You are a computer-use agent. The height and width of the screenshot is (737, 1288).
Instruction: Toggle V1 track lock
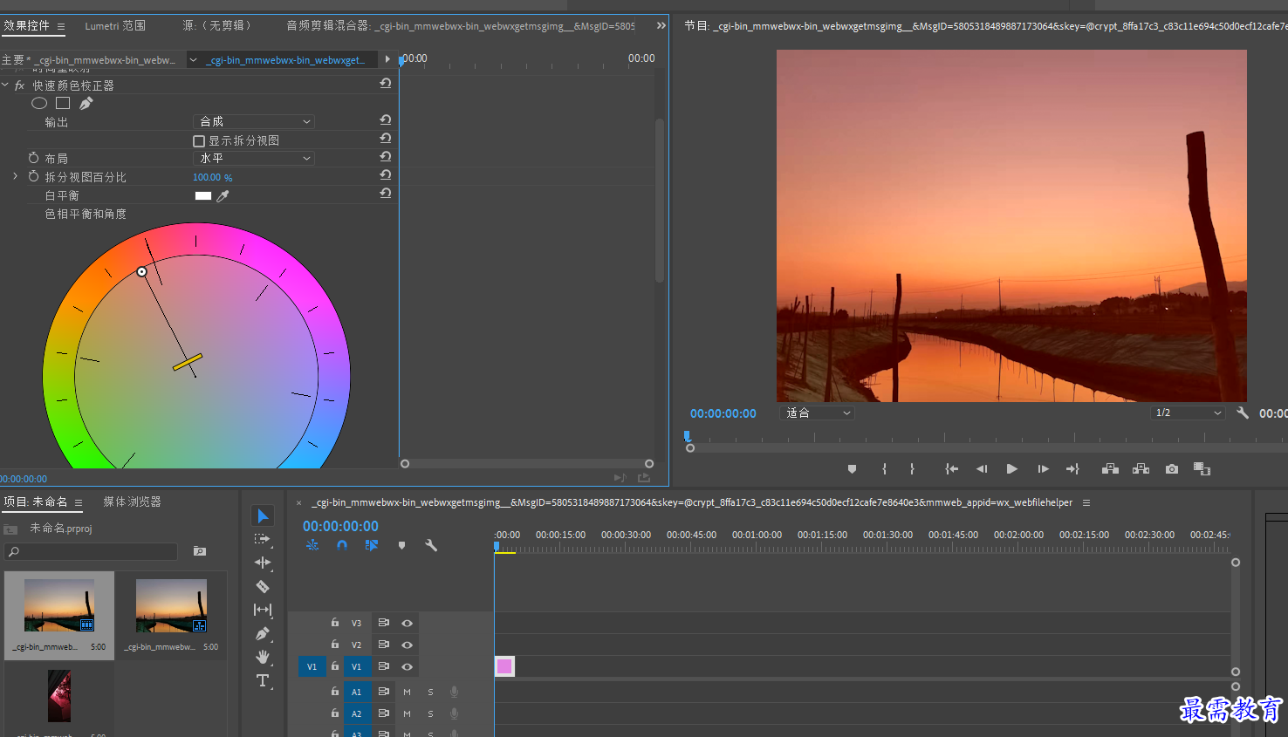(334, 666)
